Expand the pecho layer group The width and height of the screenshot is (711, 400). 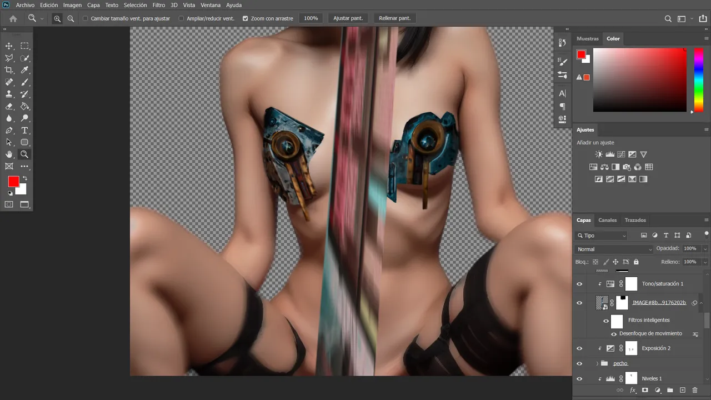pyautogui.click(x=597, y=363)
